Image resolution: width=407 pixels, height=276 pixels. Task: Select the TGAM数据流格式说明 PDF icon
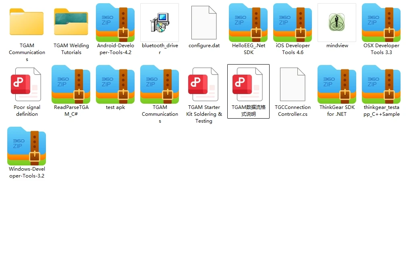[x=248, y=84]
